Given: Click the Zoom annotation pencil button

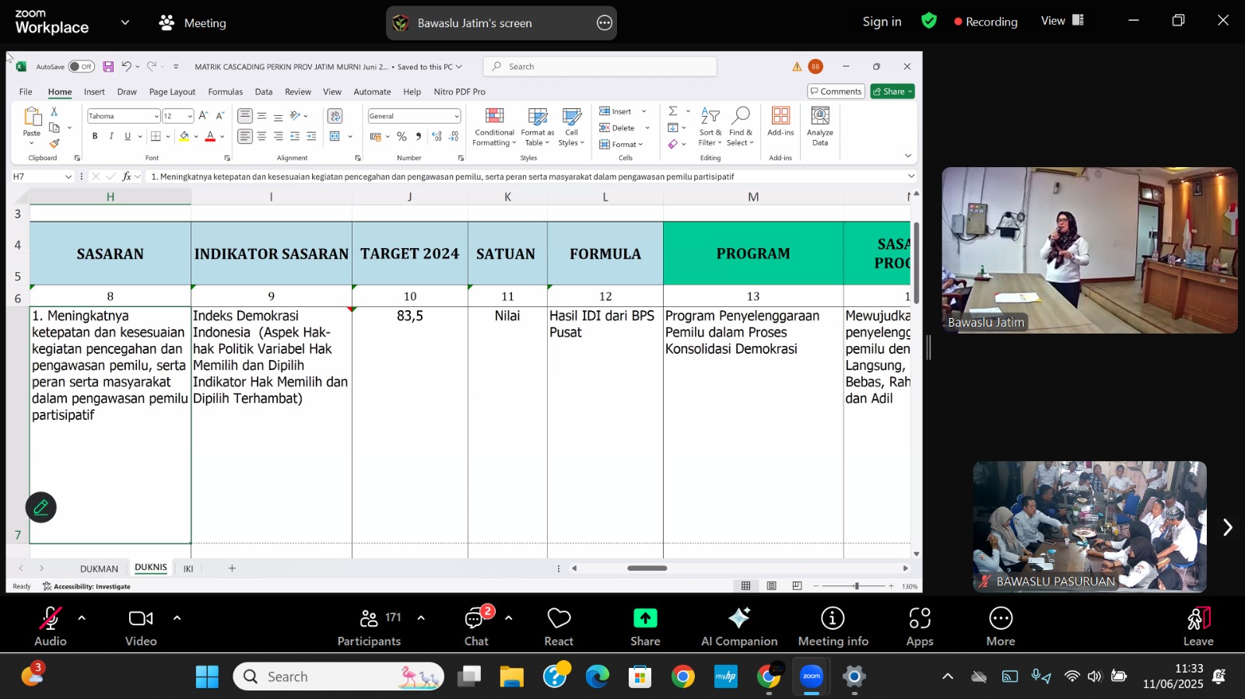Looking at the screenshot, I should point(40,508).
